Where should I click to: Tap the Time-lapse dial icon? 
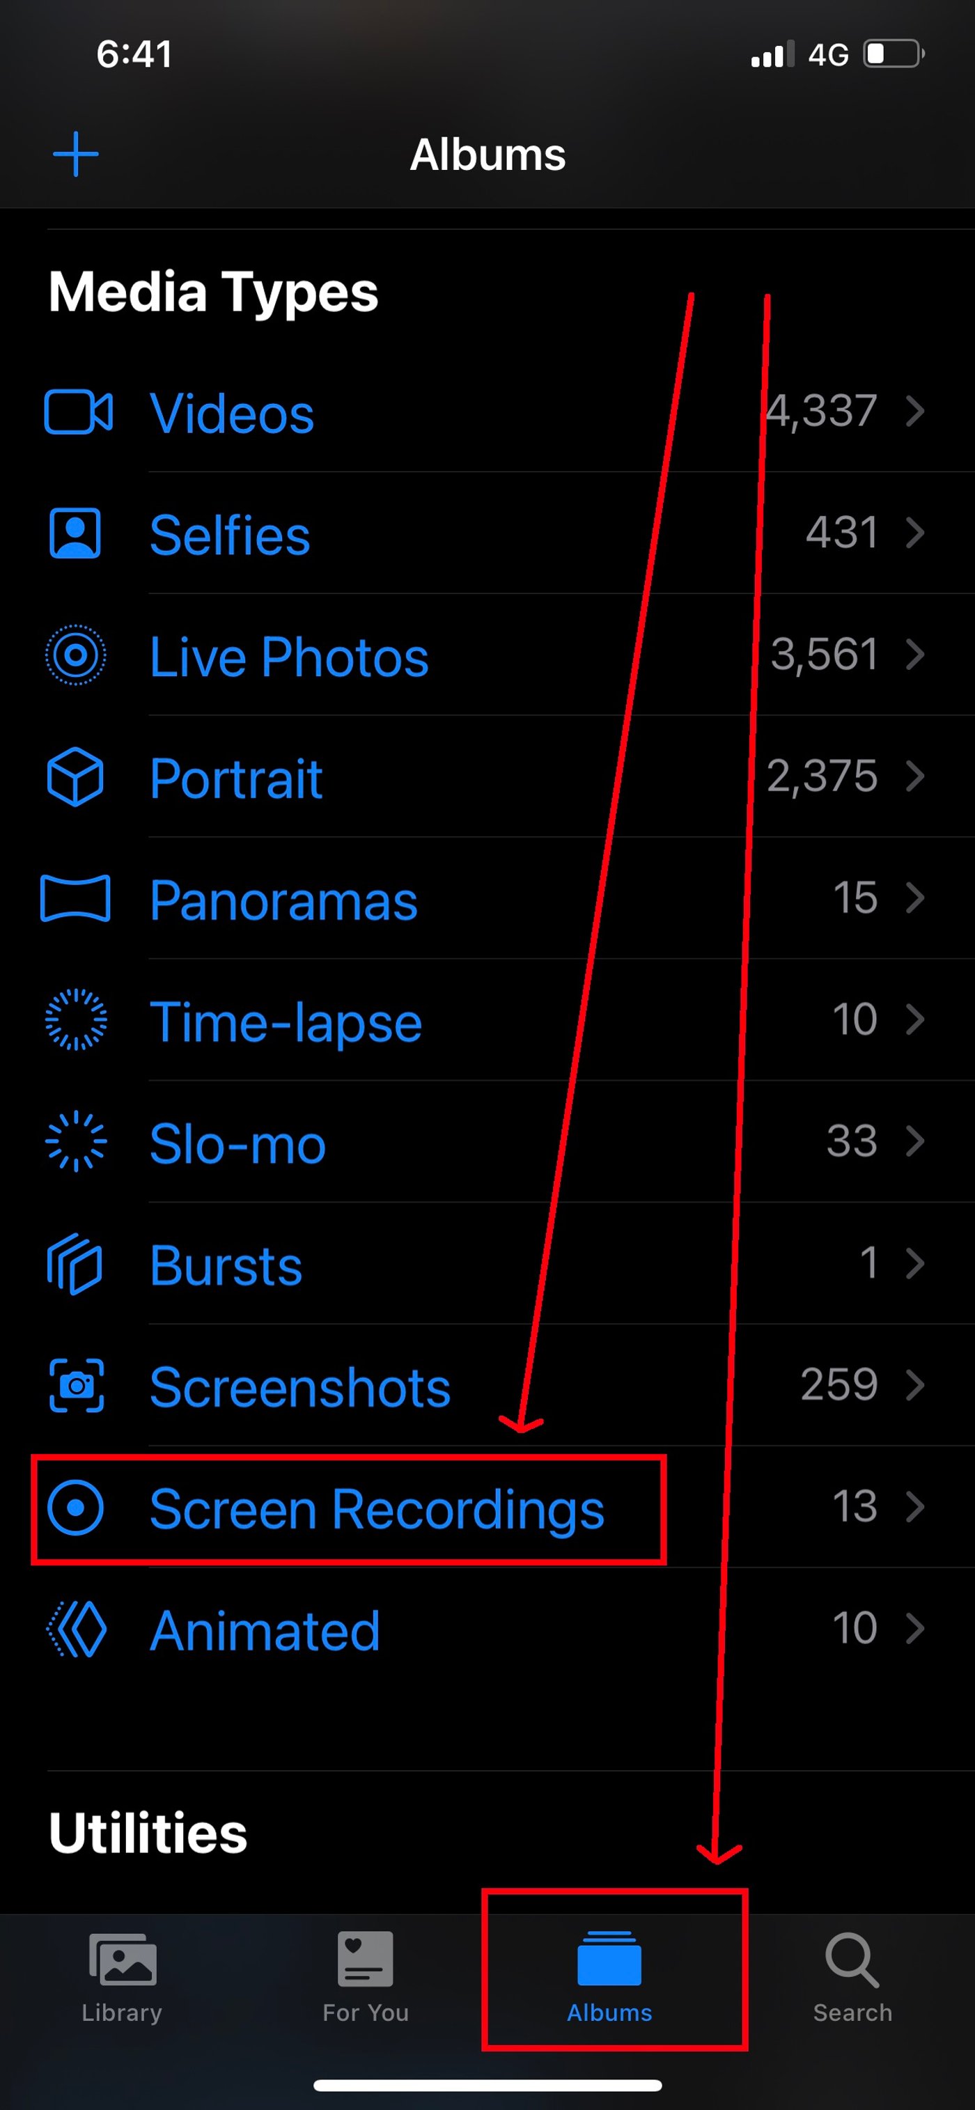[x=75, y=1019]
